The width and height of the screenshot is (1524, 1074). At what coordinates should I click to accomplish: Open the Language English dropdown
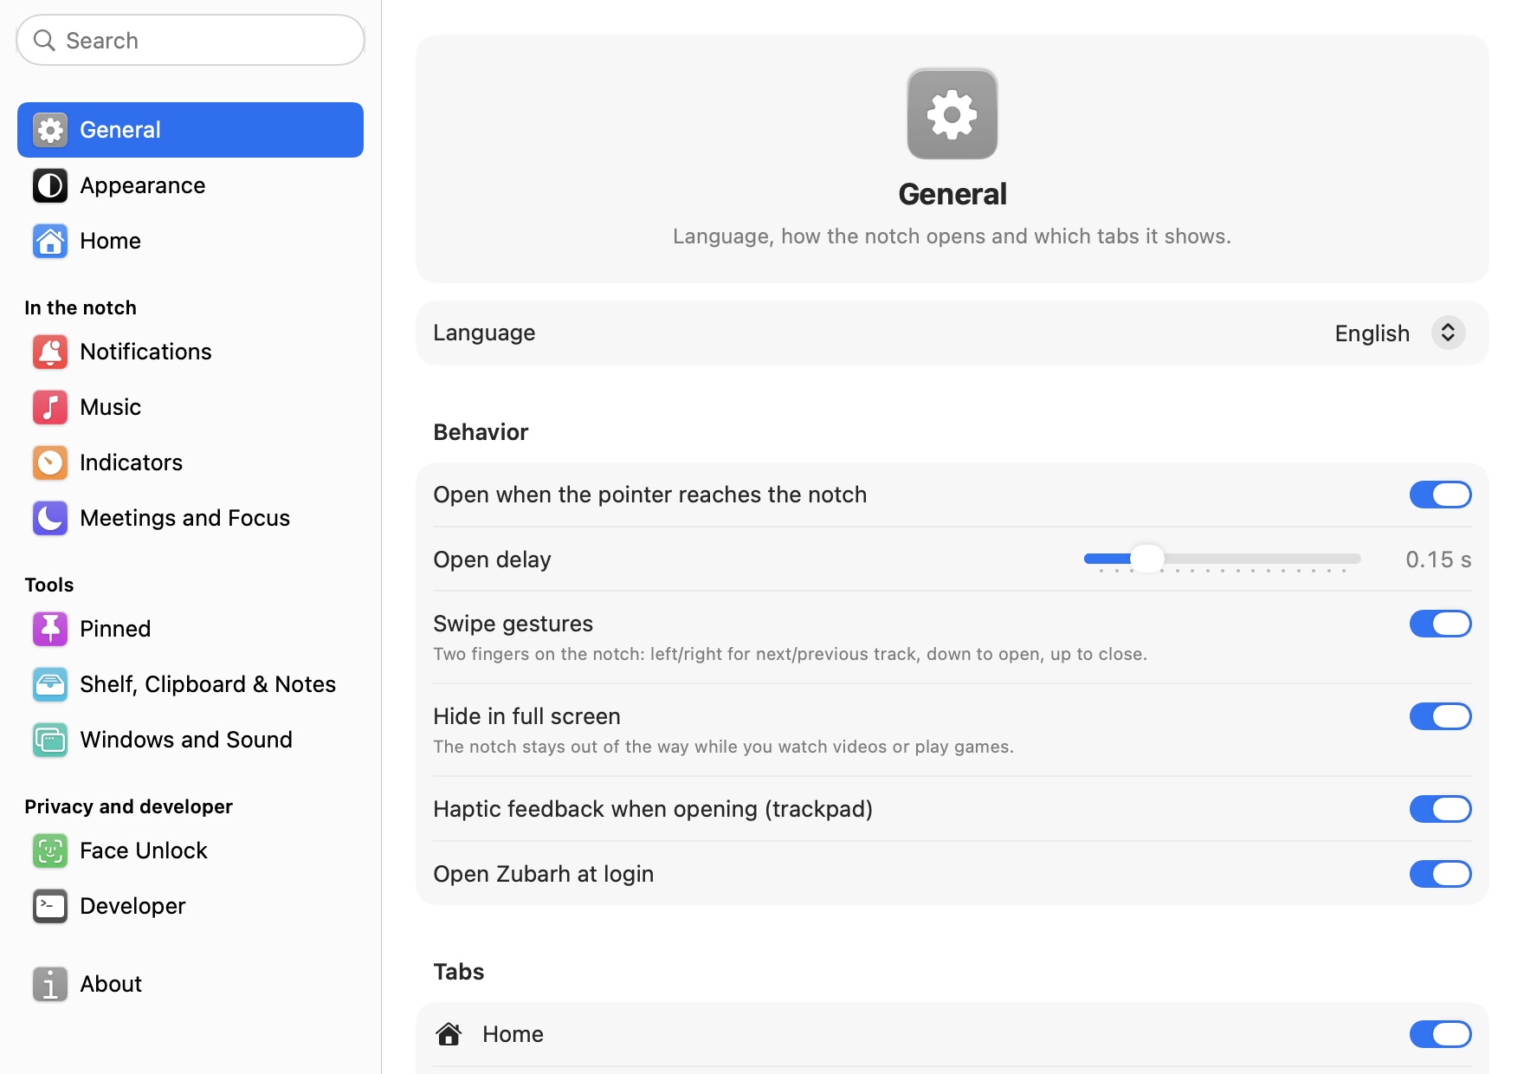(1399, 333)
